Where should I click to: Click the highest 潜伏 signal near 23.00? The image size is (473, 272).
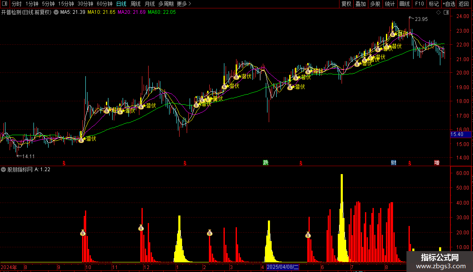pos(393,34)
